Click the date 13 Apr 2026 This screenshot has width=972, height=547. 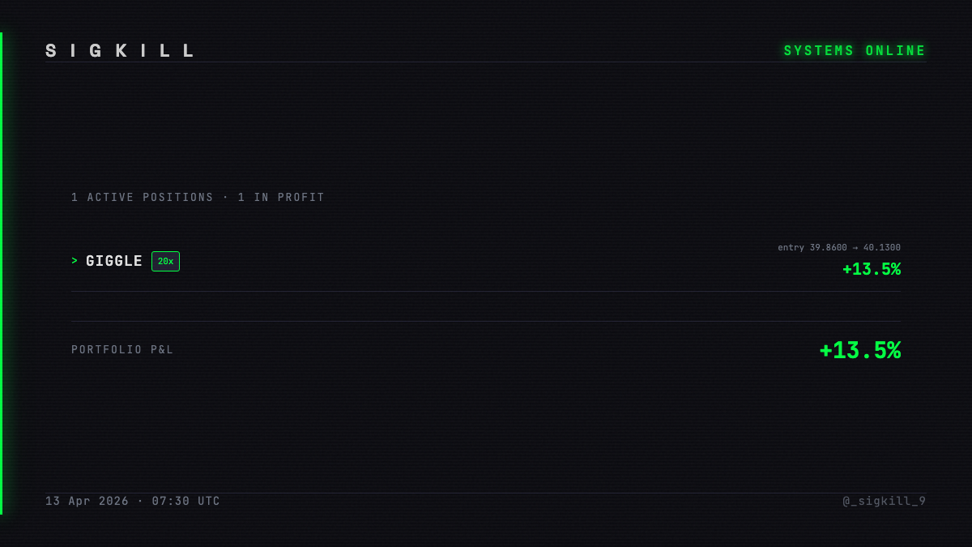(87, 502)
